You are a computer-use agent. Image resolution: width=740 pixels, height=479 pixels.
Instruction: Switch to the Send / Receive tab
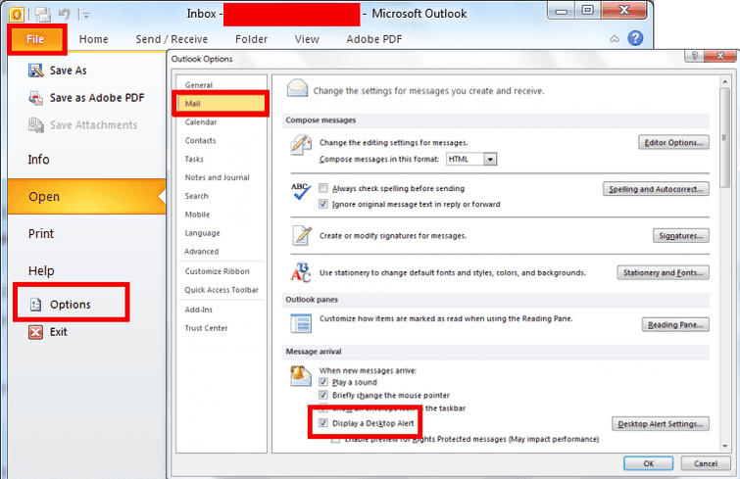172,39
